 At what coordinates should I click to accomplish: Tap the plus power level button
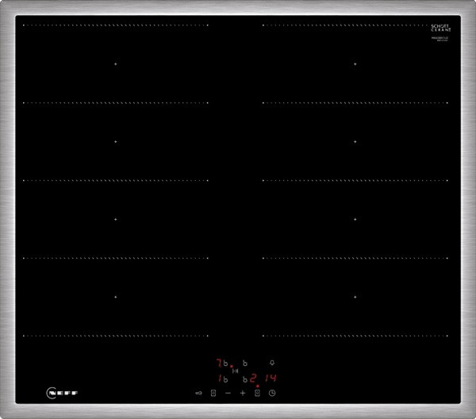[x=243, y=393]
